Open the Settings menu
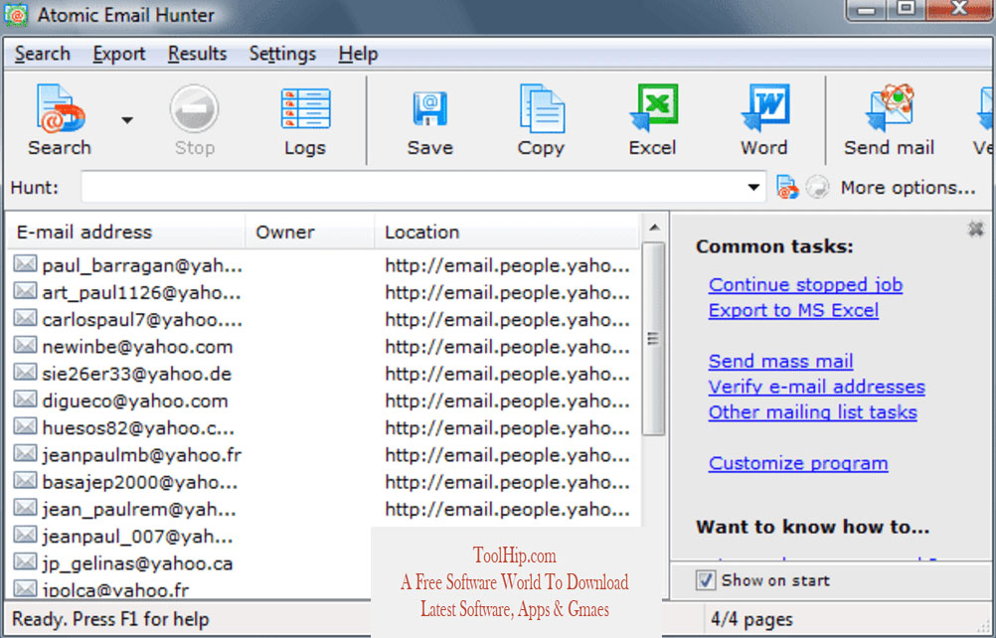Screen dimensions: 996x638 coord(282,54)
